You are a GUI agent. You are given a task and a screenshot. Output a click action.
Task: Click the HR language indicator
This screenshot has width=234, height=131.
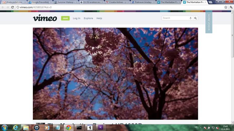coord(196,127)
